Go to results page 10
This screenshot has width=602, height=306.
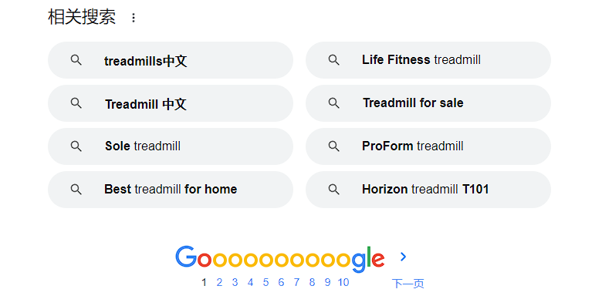pos(343,283)
